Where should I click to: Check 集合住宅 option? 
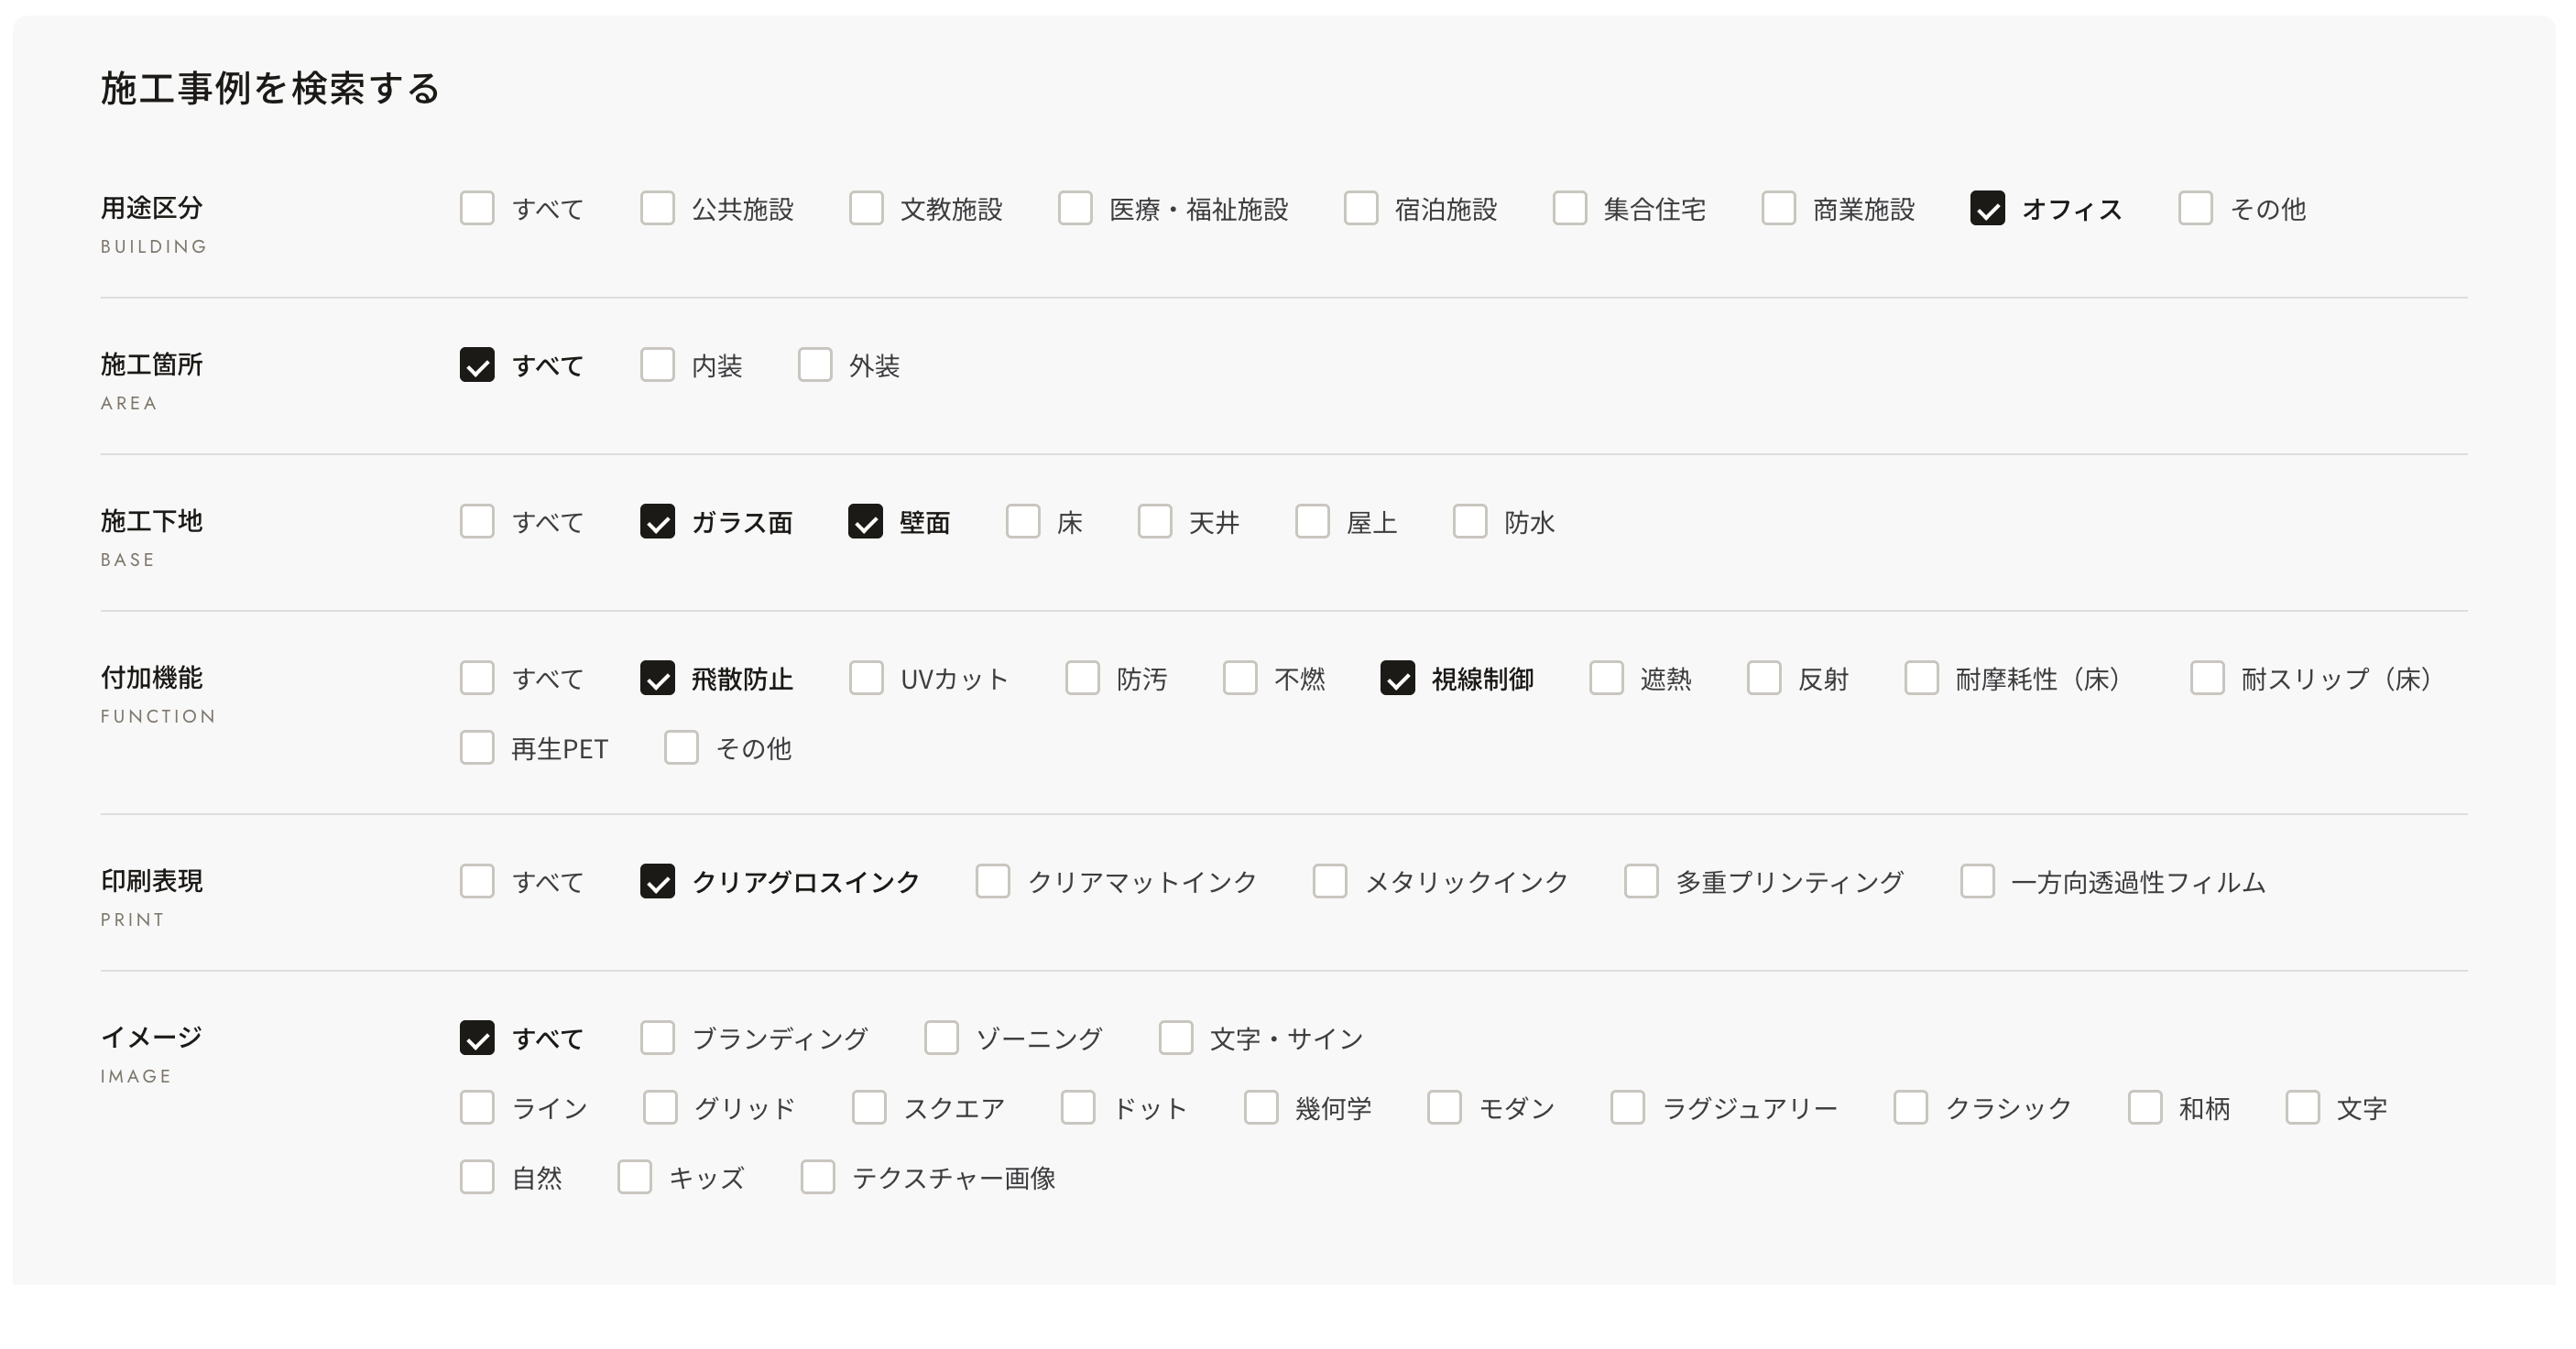(x=1570, y=208)
